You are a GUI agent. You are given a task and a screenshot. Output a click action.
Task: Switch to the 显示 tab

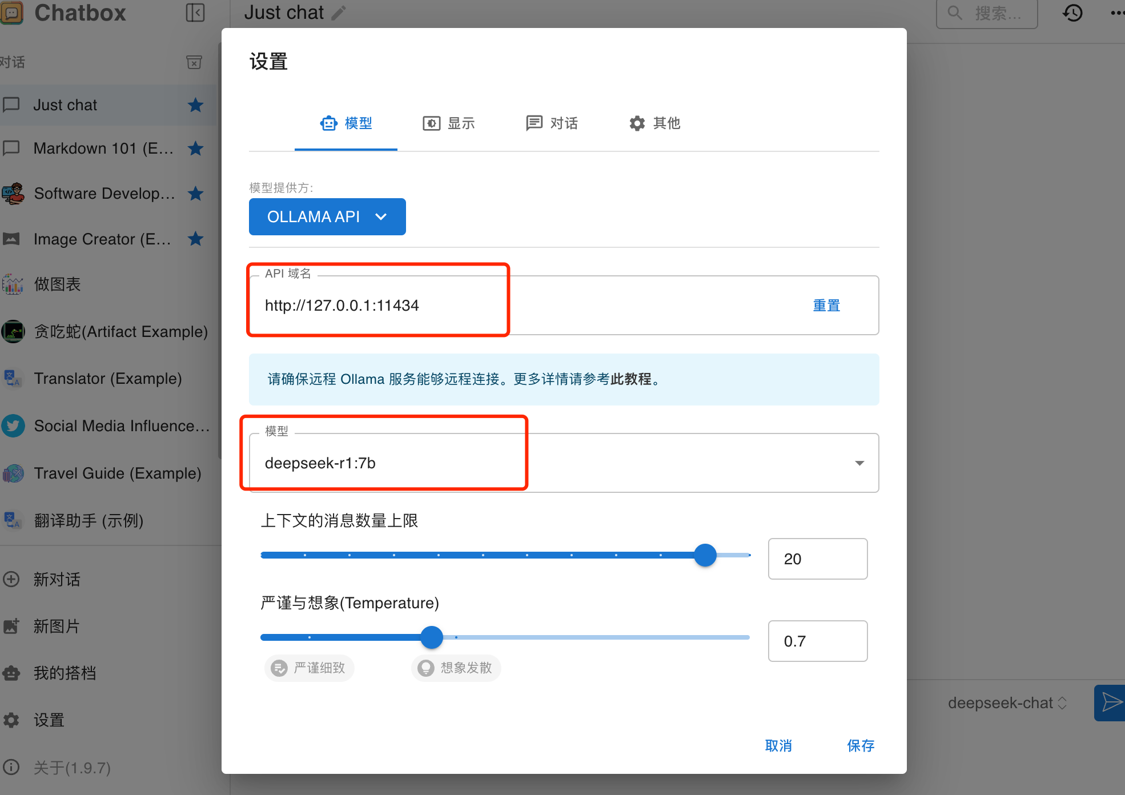tap(449, 123)
